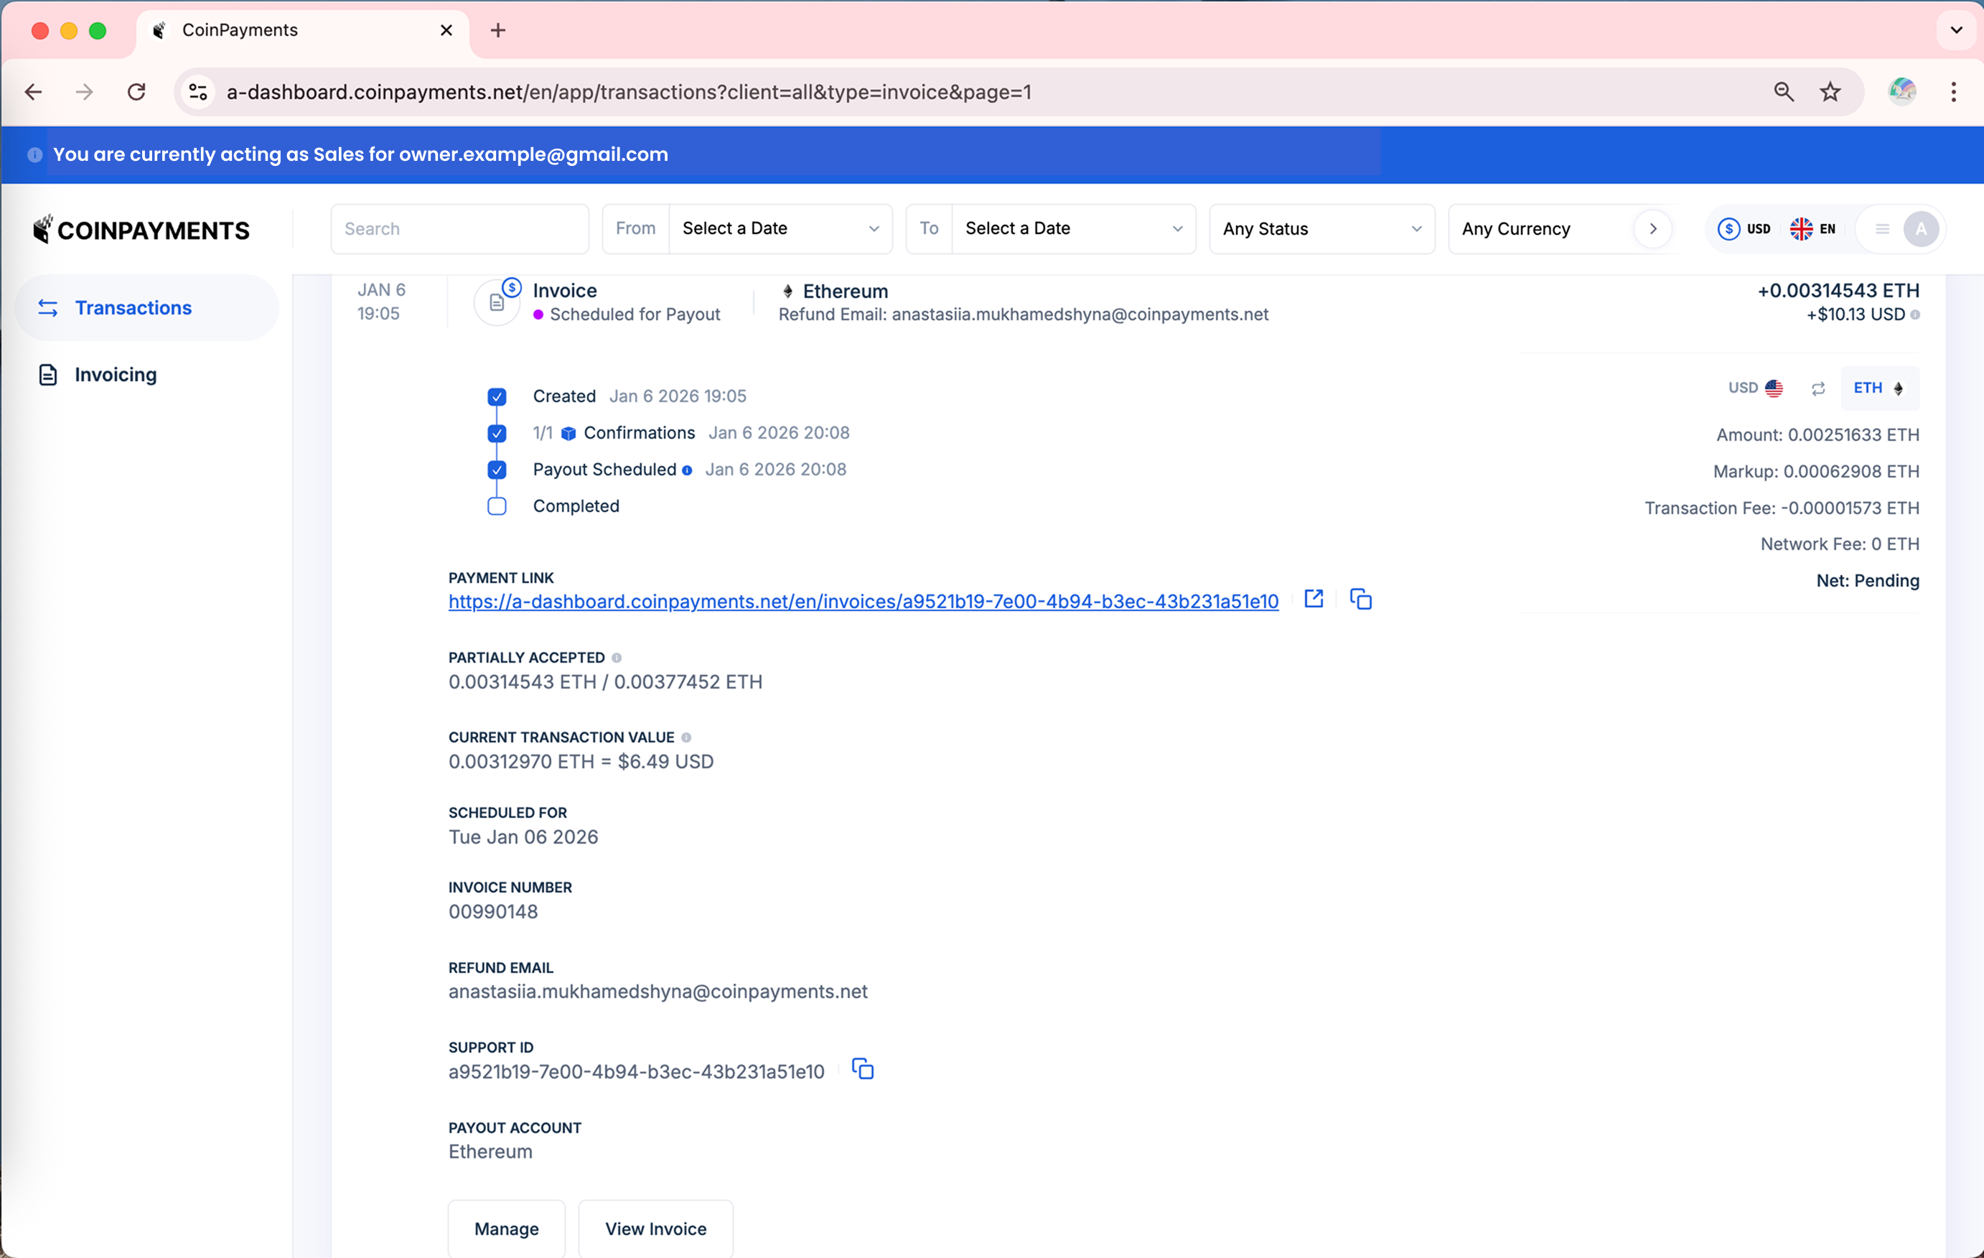Switch amounts display to ETH
This screenshot has height=1258, width=1984.
click(1879, 388)
